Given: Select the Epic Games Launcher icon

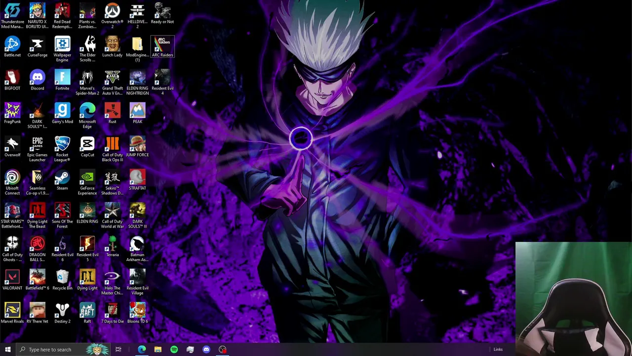Looking at the screenshot, I should pos(38,149).
